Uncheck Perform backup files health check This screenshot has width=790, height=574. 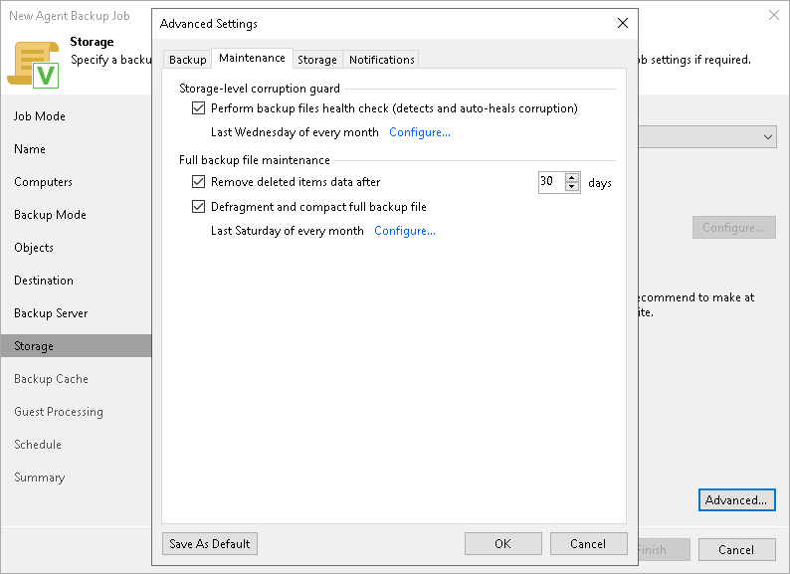coord(199,108)
